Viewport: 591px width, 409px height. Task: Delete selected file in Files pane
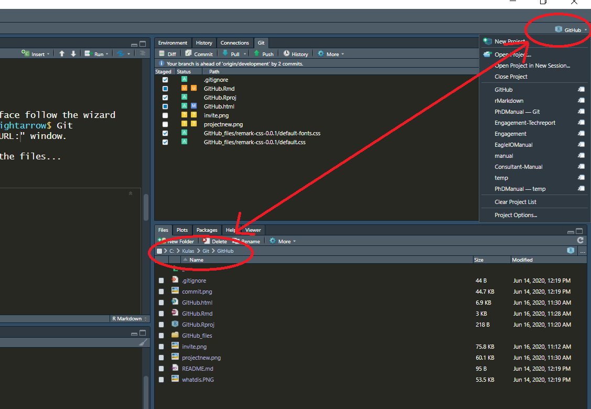click(x=215, y=241)
